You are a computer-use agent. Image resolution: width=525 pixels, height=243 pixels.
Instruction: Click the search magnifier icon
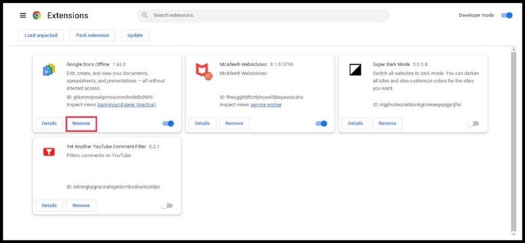click(x=144, y=15)
